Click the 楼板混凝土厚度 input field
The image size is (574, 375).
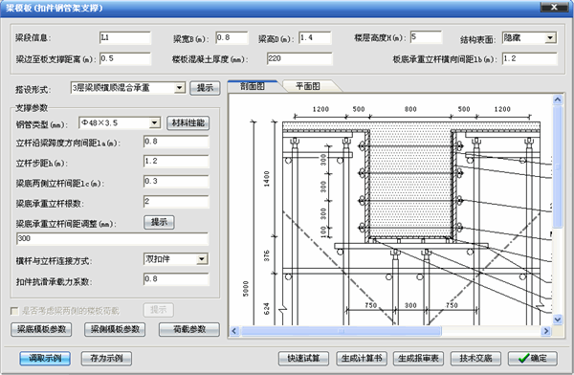coord(299,58)
